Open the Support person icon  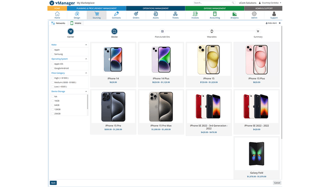(274, 14)
